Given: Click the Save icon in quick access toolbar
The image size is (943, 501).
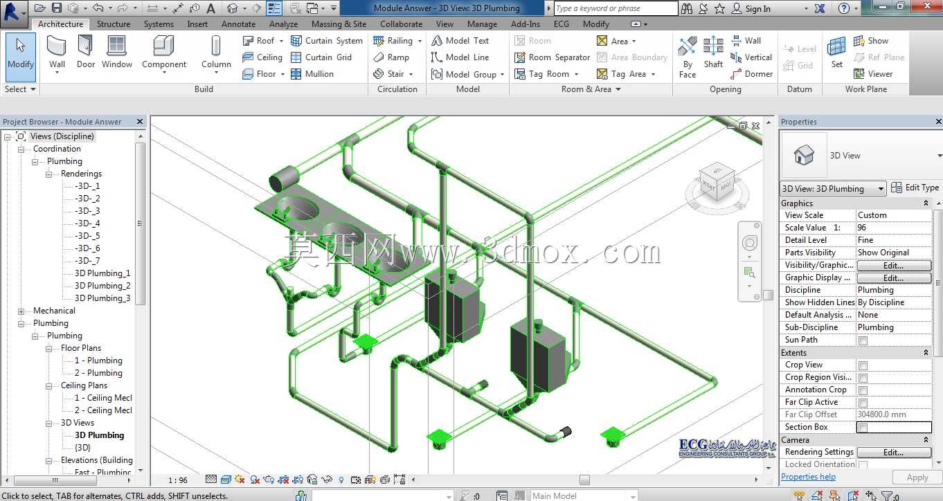Looking at the screenshot, I should coord(56,8).
